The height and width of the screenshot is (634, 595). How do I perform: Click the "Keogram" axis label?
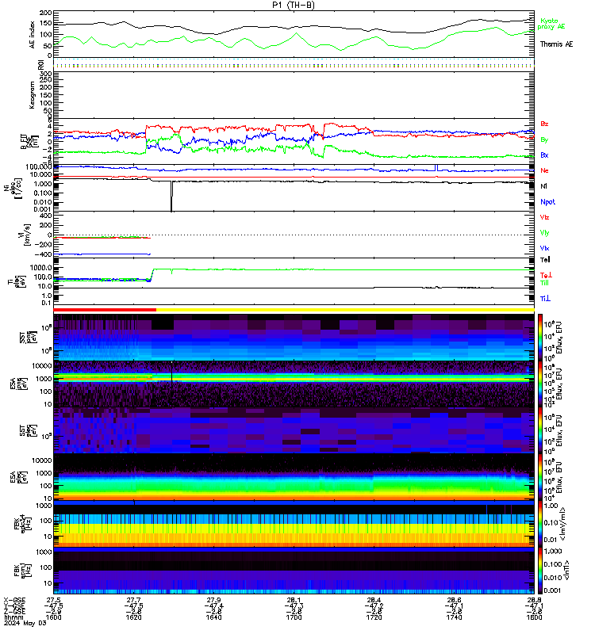[32, 95]
